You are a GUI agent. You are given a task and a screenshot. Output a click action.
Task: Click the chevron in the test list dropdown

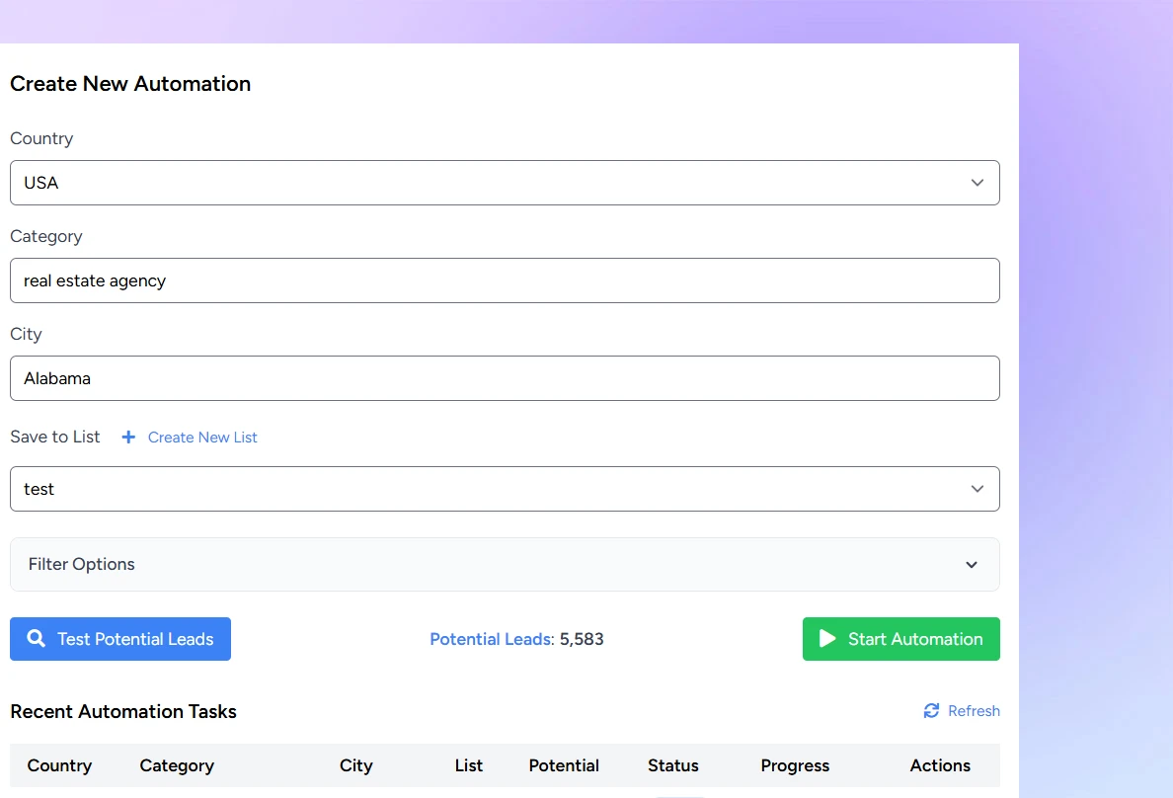[977, 489]
